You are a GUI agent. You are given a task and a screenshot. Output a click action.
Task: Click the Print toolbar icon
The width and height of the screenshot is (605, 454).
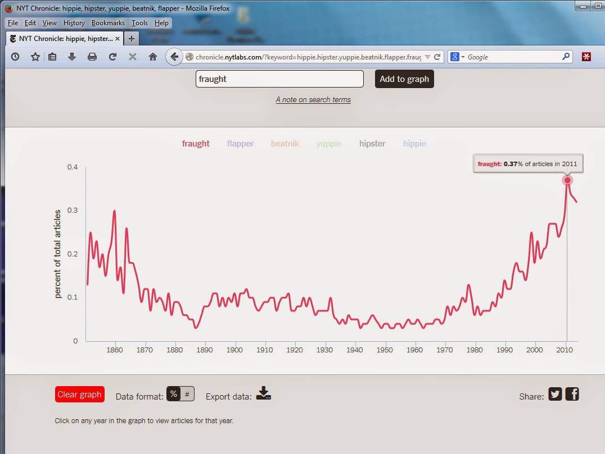pyautogui.click(x=92, y=57)
